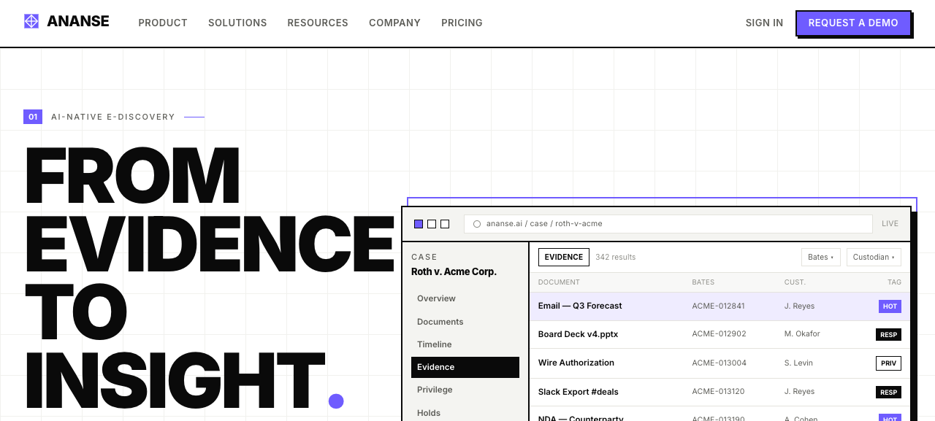Click Bates number ACME-013004

click(719, 363)
